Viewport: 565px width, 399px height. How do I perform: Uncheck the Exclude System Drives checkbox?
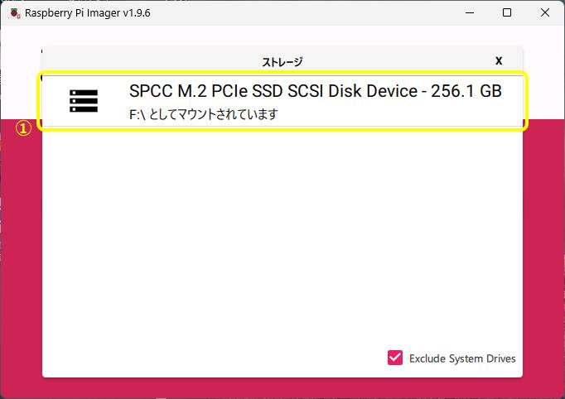395,358
